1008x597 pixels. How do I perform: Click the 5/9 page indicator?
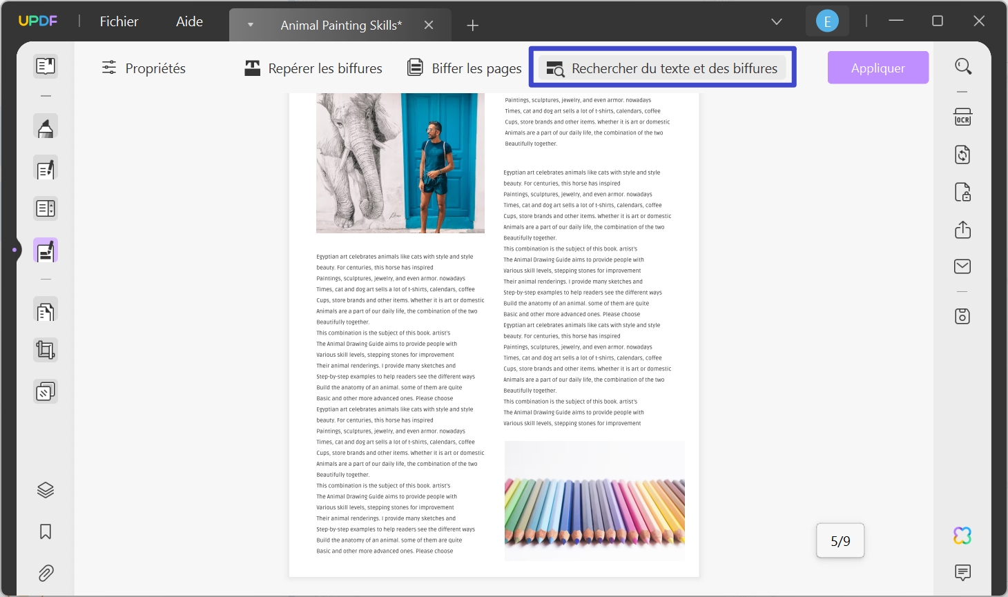840,540
